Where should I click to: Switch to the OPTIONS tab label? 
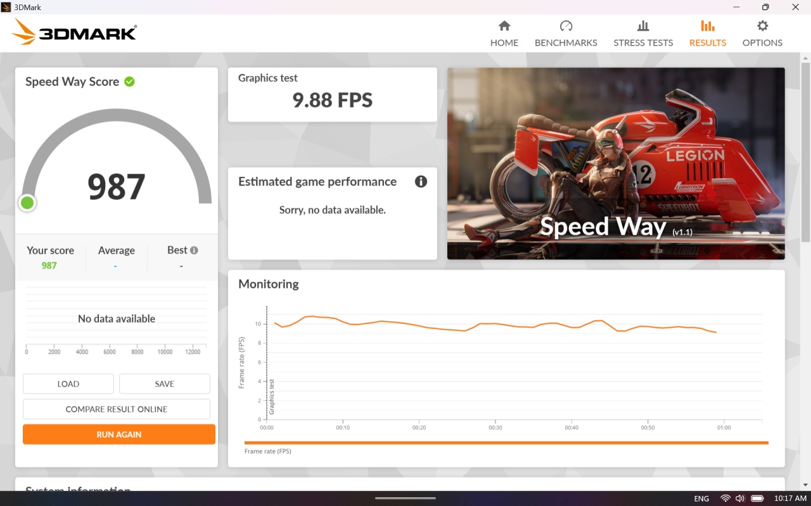click(763, 42)
